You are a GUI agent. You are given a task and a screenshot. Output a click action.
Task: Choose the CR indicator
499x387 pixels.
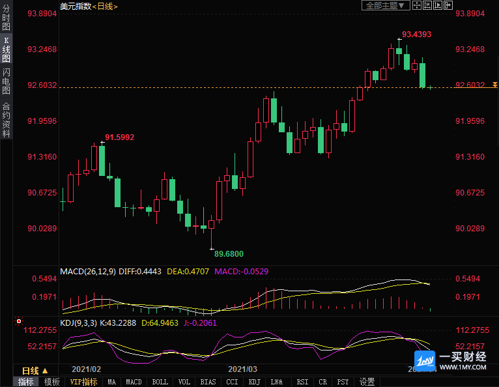point(322,382)
